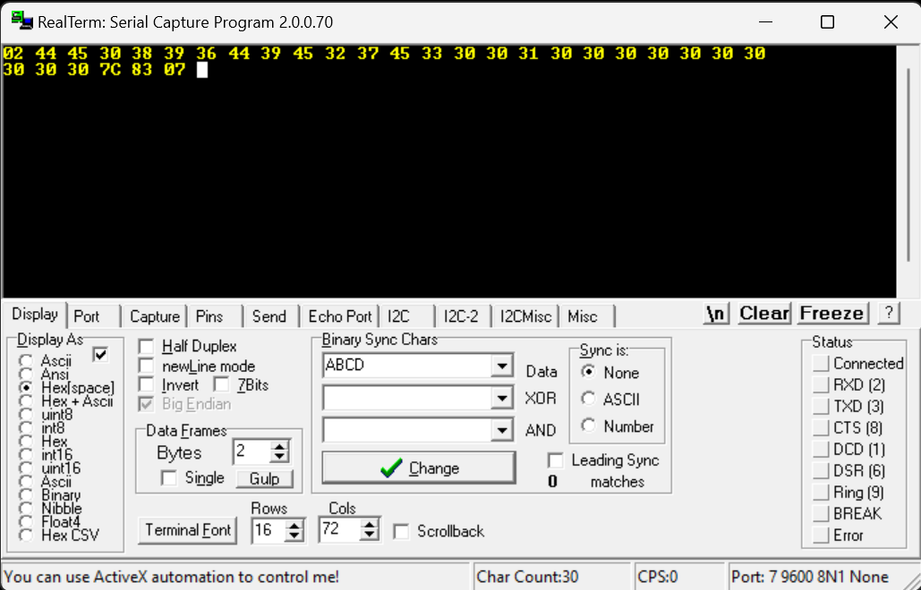
Task: Open the ABCD sync chars dropdown
Action: [502, 365]
